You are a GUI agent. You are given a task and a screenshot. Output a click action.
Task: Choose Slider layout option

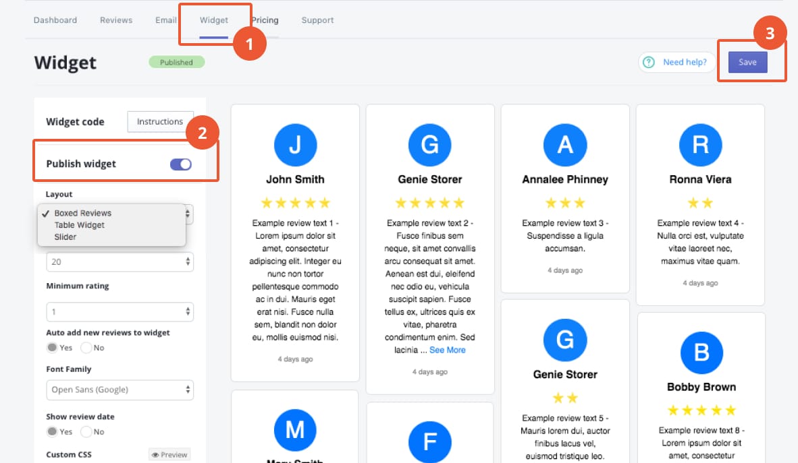65,237
